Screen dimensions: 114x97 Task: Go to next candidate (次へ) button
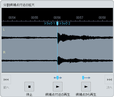coord(109,80)
